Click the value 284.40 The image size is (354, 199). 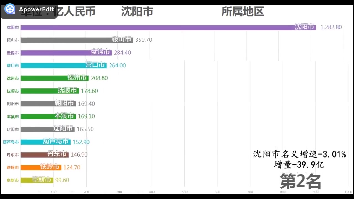pyautogui.click(x=123, y=53)
